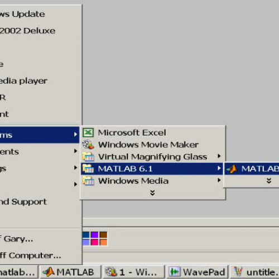Click the WavePad icon on the taskbar
The width and height of the screenshot is (279, 279).
(x=175, y=272)
